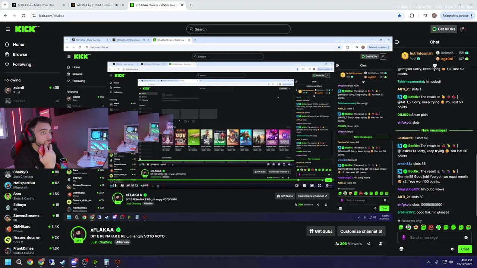Toggle microphone icon in system tray
This screenshot has height=268, width=477.
(437, 262)
